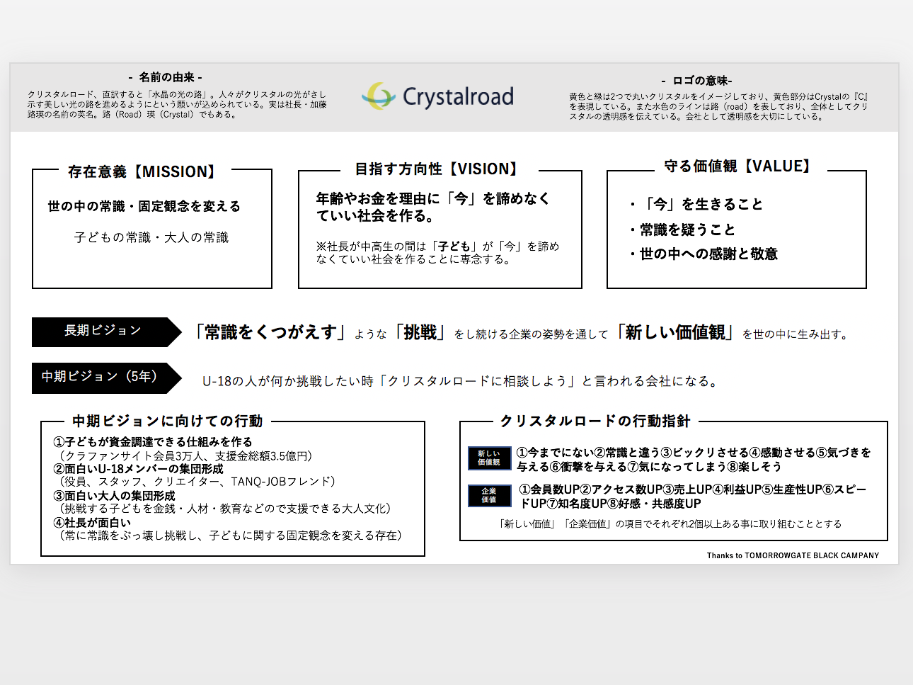The width and height of the screenshot is (913, 685).
Task: Click 子どもの常識・大人の常識 line
Action: 151,237
